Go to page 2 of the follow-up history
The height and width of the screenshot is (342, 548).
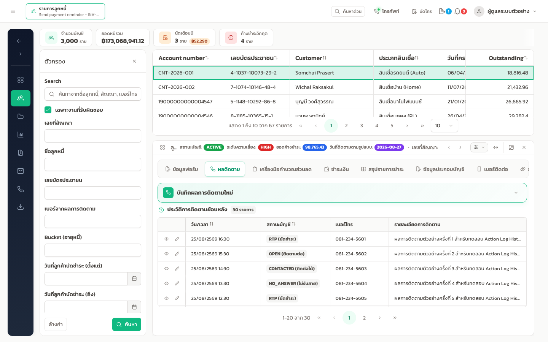tap(364, 318)
